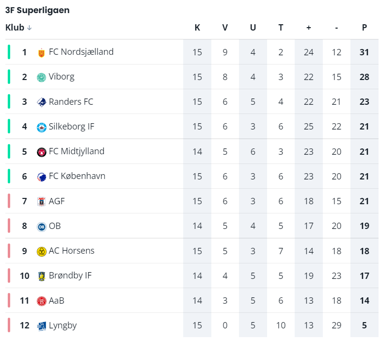Click the FC Midtjylland club crest
Screen dimensions: 380x341
(42, 152)
